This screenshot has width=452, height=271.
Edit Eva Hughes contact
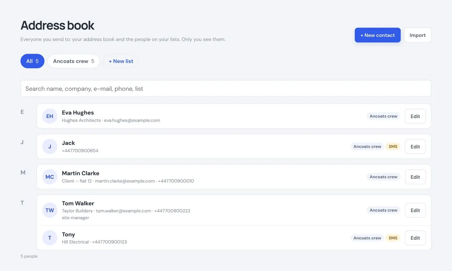point(415,116)
